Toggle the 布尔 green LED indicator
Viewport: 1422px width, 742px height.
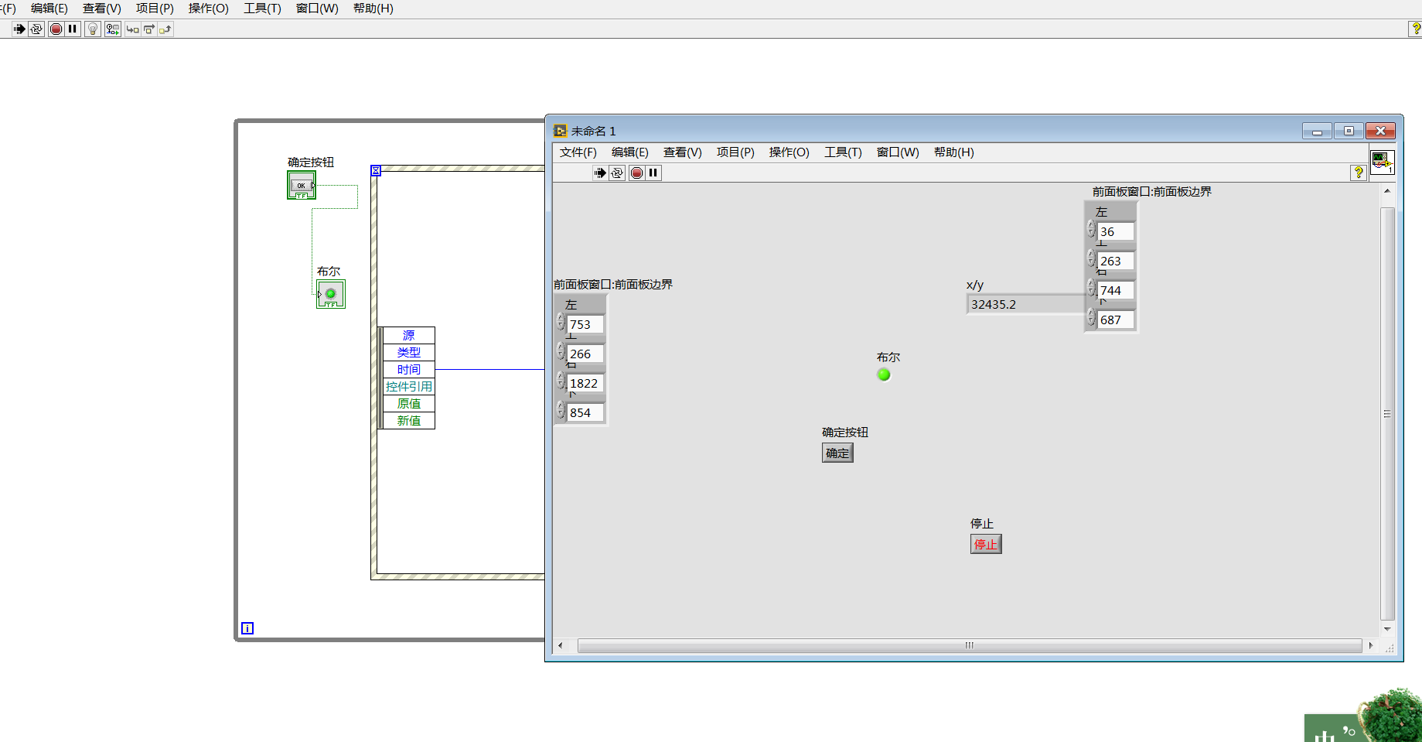884,374
